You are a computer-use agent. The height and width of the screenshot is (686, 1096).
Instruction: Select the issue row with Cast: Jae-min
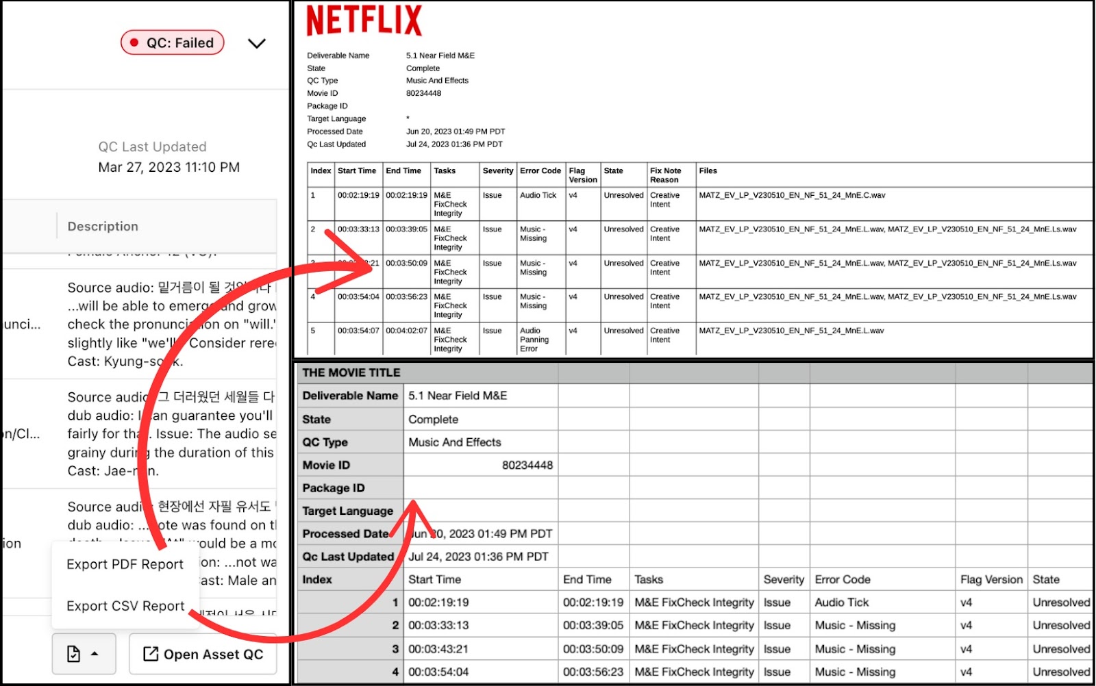140,434
